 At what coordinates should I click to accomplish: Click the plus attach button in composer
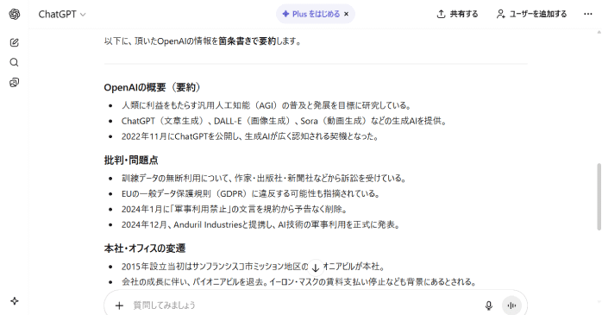pos(119,306)
